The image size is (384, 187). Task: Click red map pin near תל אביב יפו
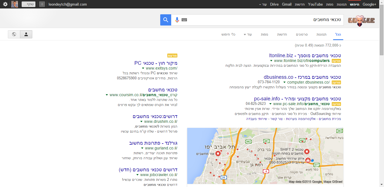[x=218, y=154]
